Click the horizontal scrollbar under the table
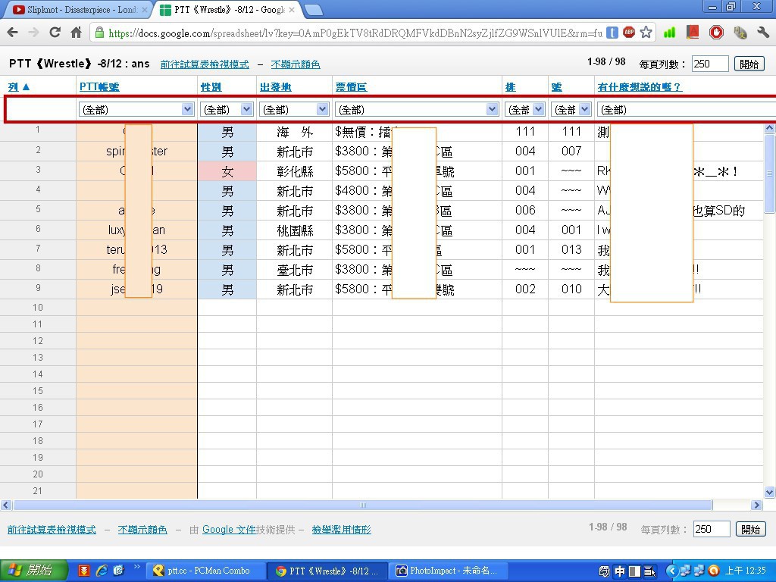Screen dimensions: 776x582 (362, 505)
